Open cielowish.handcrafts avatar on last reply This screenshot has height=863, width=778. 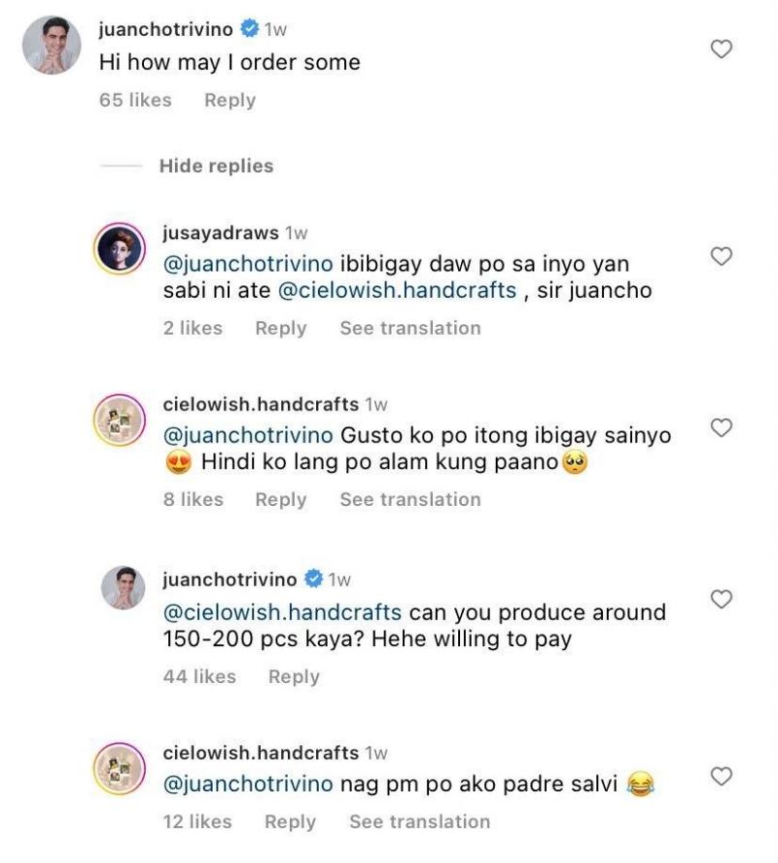[120, 772]
